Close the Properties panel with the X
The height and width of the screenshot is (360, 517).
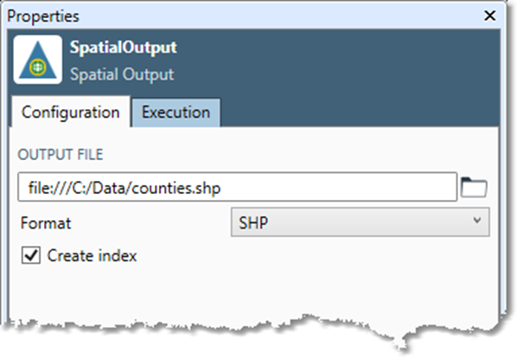489,16
